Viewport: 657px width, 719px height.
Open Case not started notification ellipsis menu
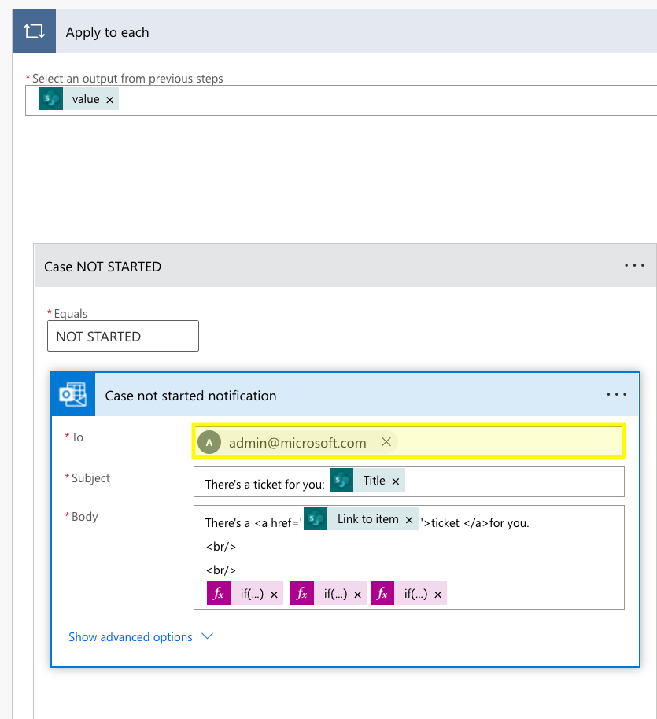(616, 395)
